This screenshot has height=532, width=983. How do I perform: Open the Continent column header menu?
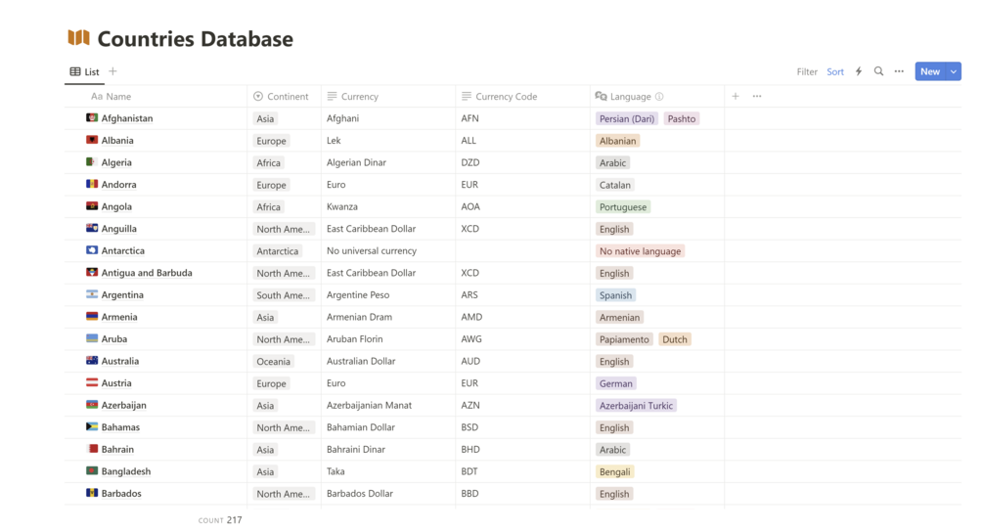coord(284,97)
